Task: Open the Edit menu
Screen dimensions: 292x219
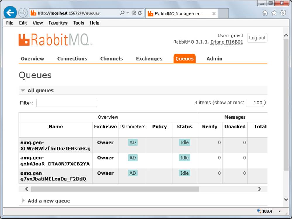Action: point(23,23)
